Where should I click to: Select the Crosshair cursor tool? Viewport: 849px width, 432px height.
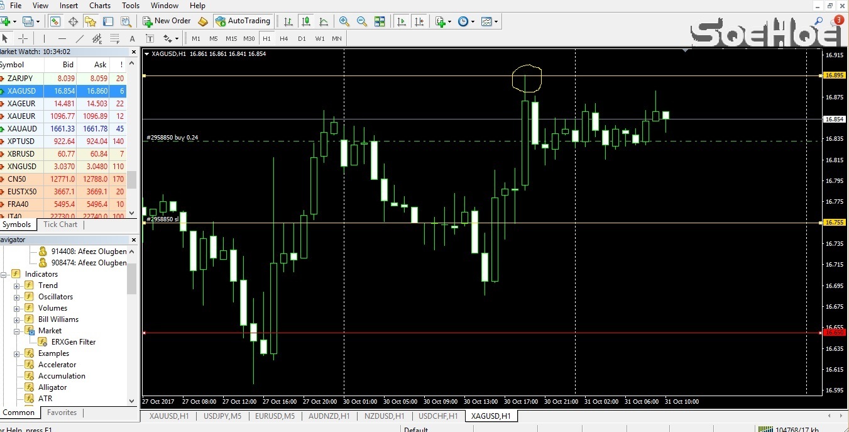23,39
